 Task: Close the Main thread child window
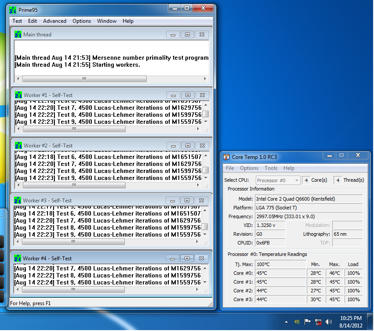pyautogui.click(x=202, y=35)
